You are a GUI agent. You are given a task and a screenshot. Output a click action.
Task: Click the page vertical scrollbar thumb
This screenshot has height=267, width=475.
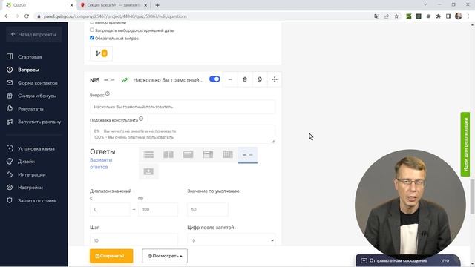tap(472, 197)
